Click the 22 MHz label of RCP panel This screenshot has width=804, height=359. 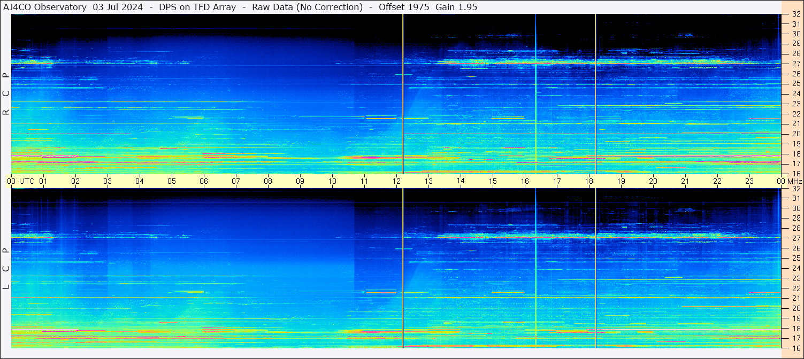795,114
